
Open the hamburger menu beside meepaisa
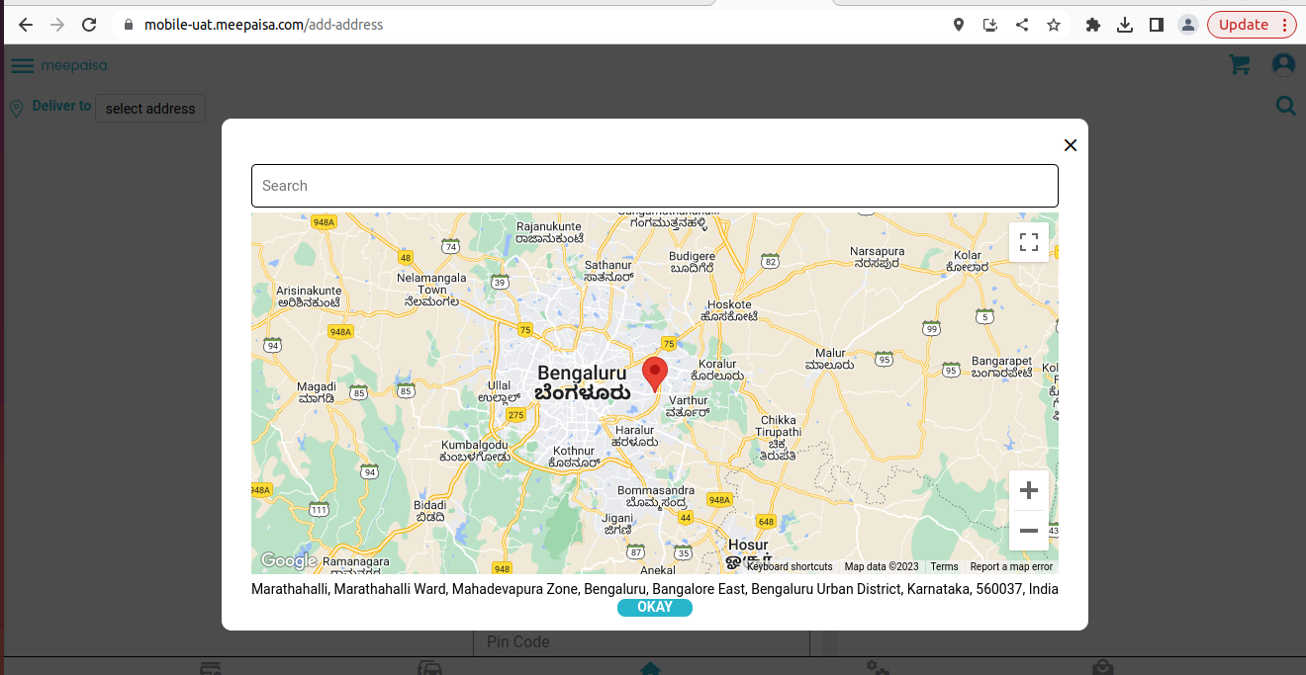[x=23, y=66]
